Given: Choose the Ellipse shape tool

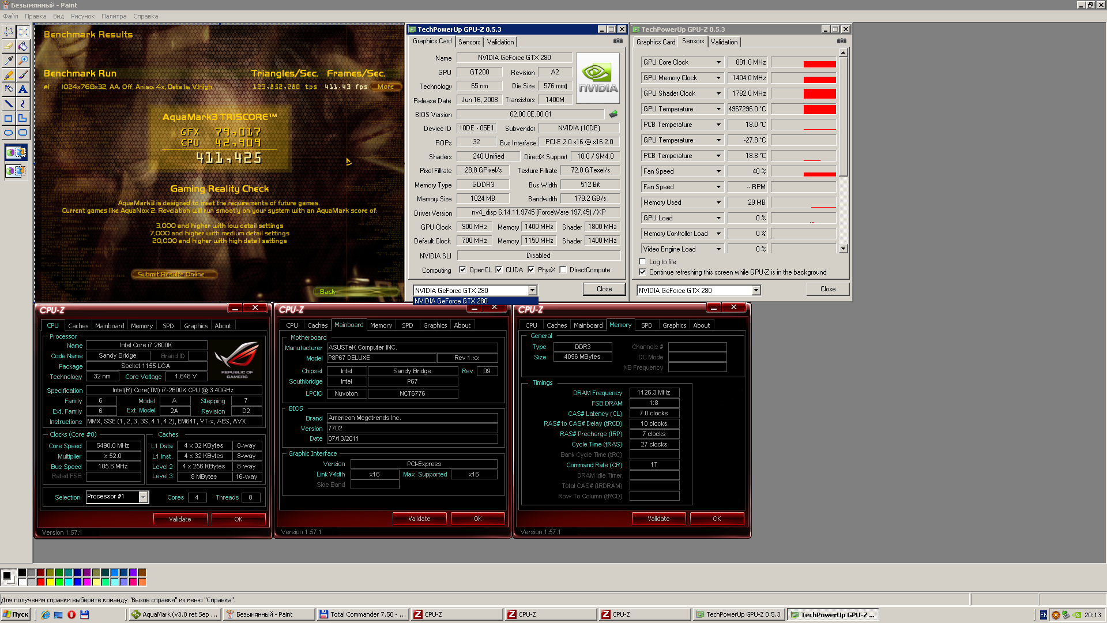Looking at the screenshot, I should [x=9, y=132].
